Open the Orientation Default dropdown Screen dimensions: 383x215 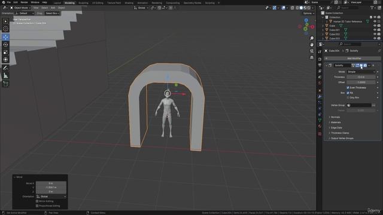25,13
